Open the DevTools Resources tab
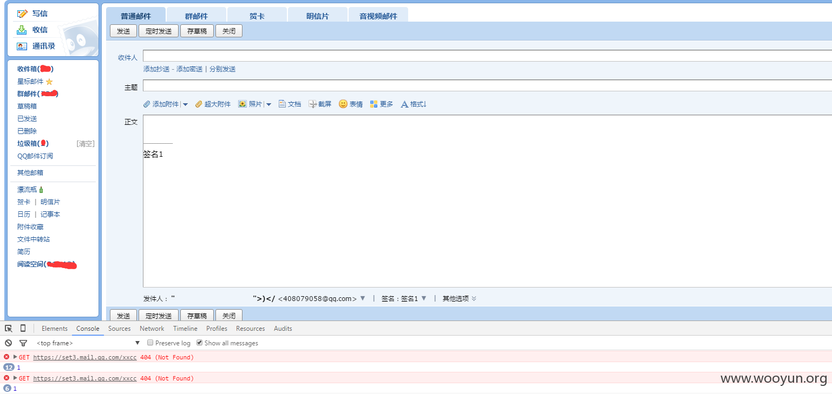Screen dimensions: 832x394 (250, 328)
